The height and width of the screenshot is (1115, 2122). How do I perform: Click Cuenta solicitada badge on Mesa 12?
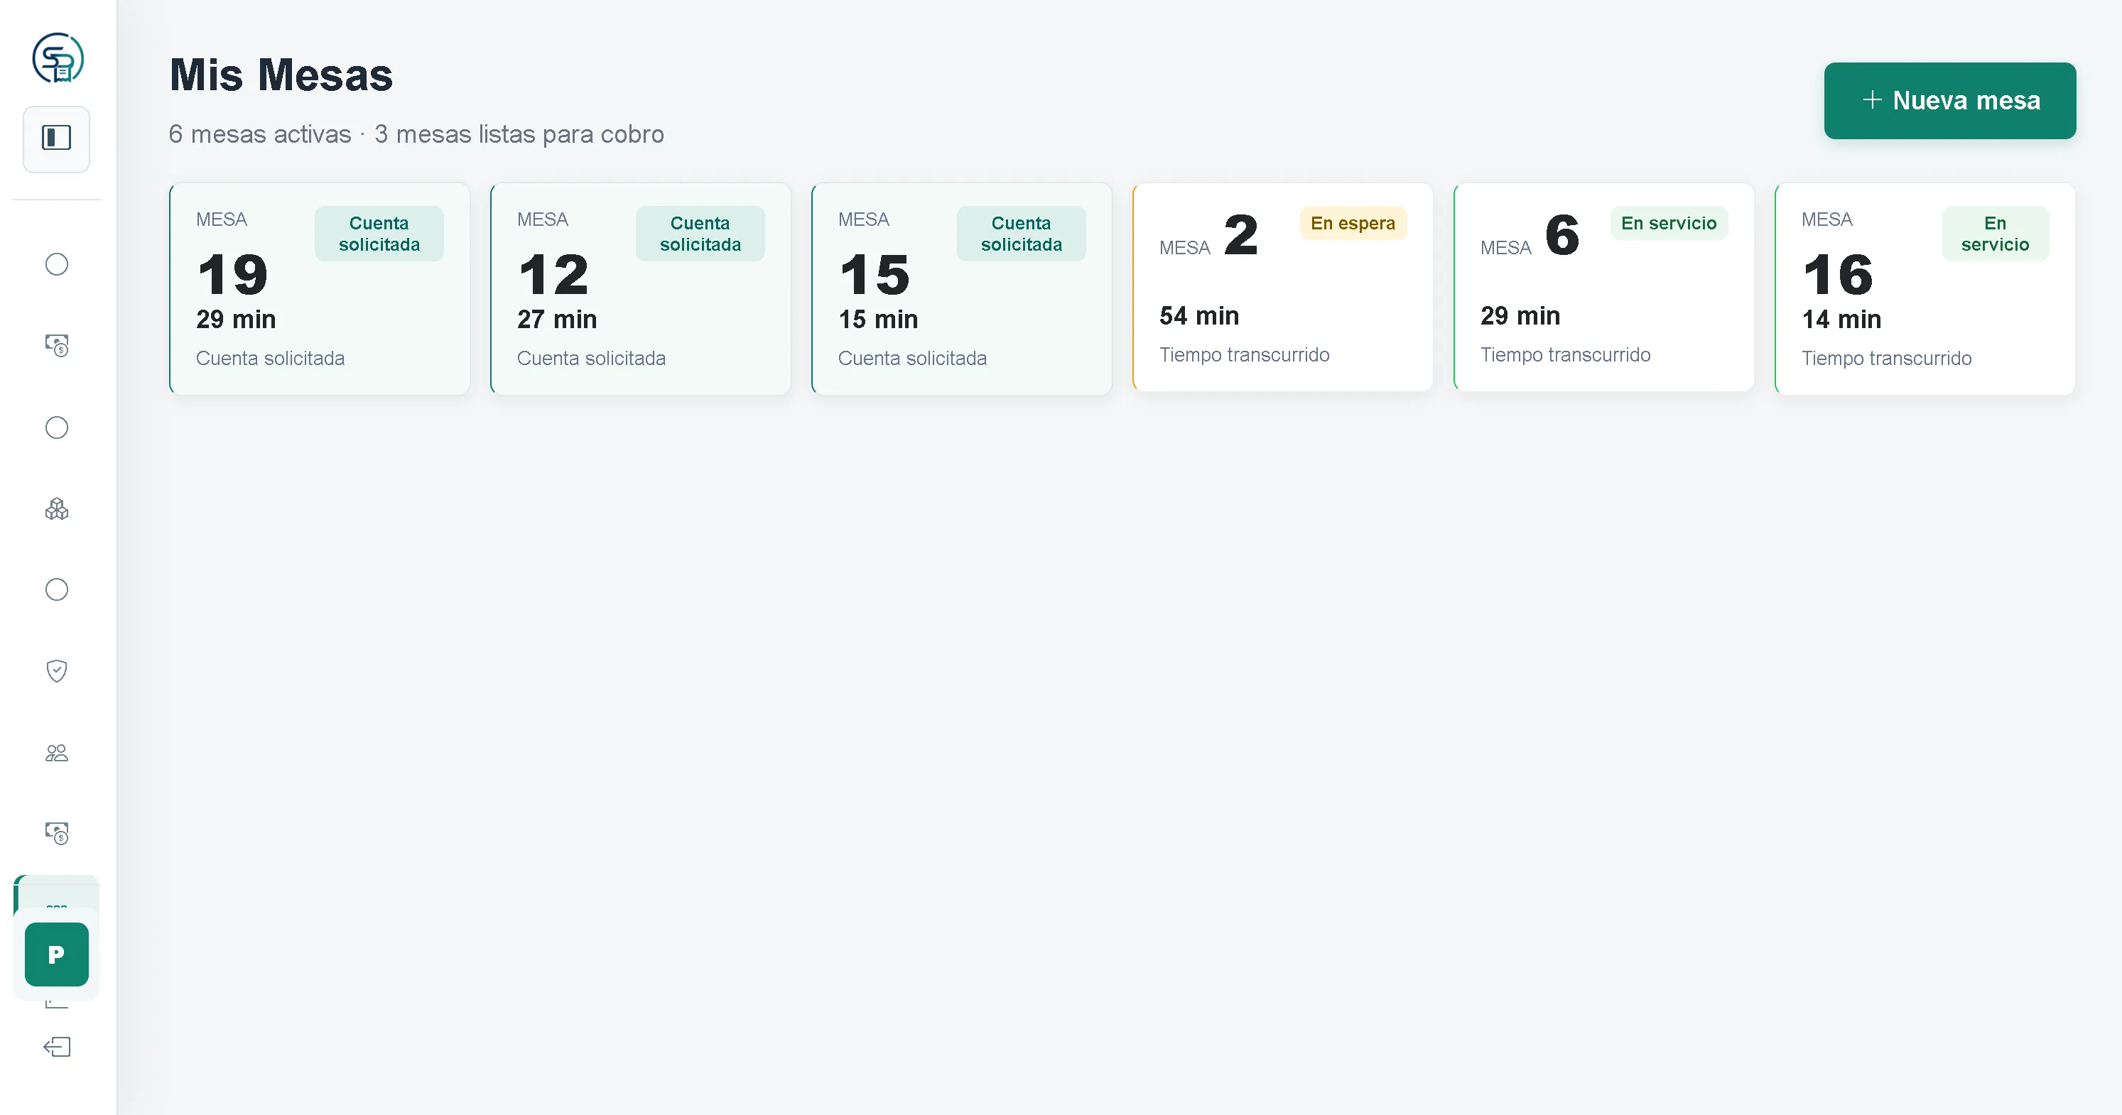tap(700, 234)
